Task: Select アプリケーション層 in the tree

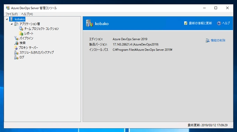Action: click(x=30, y=24)
